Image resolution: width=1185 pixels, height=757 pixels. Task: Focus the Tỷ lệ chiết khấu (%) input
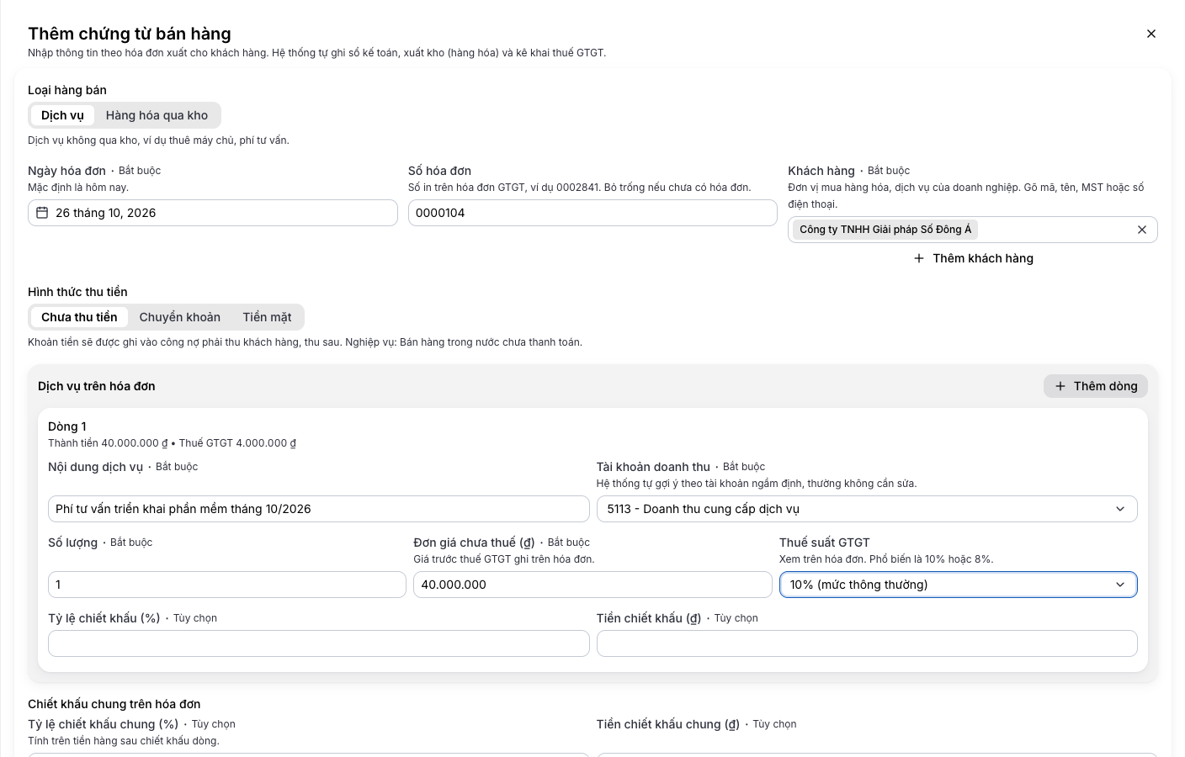(x=319, y=643)
